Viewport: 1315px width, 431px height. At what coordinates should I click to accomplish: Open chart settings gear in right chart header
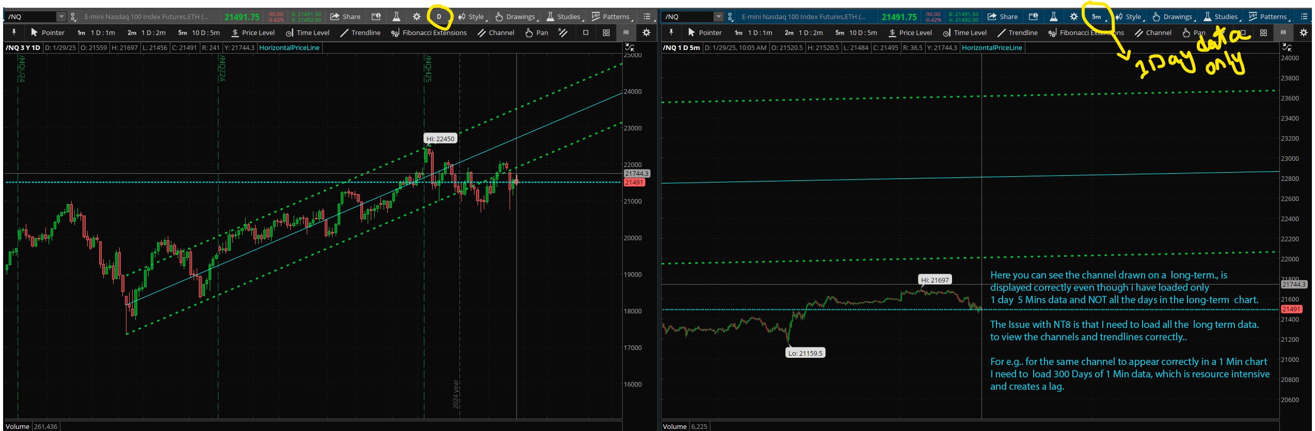tap(1074, 16)
